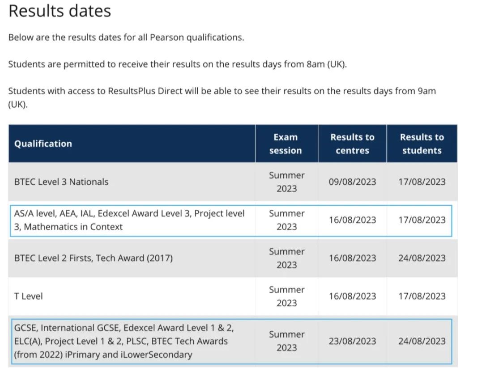The height and width of the screenshot is (368, 478).
Task: Select the BTEC Level 3 Nationals row
Action: click(x=233, y=182)
